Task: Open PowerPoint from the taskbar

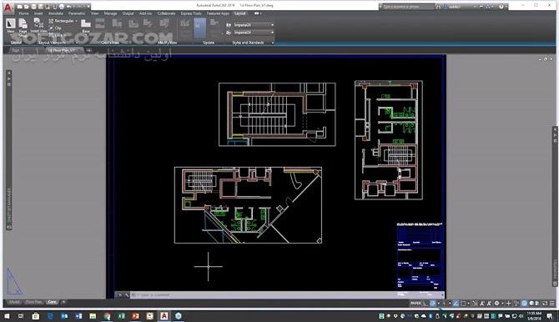Action: click(135, 316)
